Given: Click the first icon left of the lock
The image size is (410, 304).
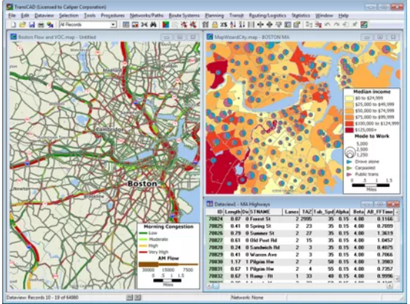Looking at the screenshot, I should pos(205,25).
